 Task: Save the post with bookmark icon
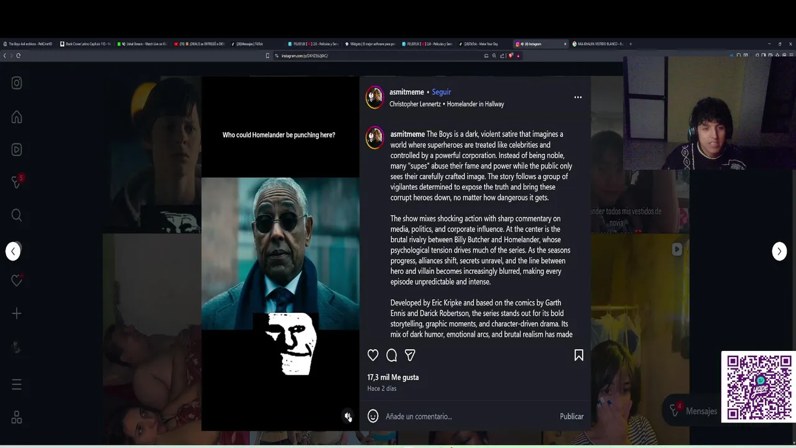579,355
